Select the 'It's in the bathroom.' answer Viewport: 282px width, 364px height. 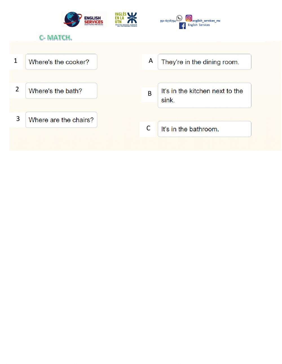pyautogui.click(x=204, y=129)
